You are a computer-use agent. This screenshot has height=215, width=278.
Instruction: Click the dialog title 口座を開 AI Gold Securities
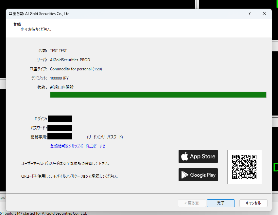(40, 14)
